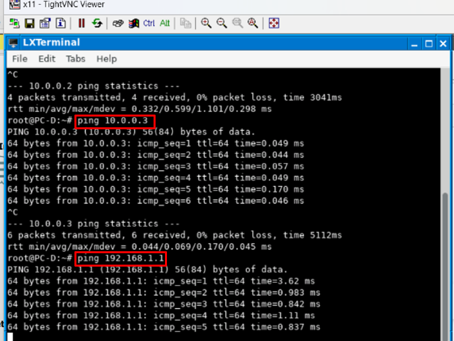The width and height of the screenshot is (454, 341).
Task: Open the Connection Options icon
Action: [45, 23]
